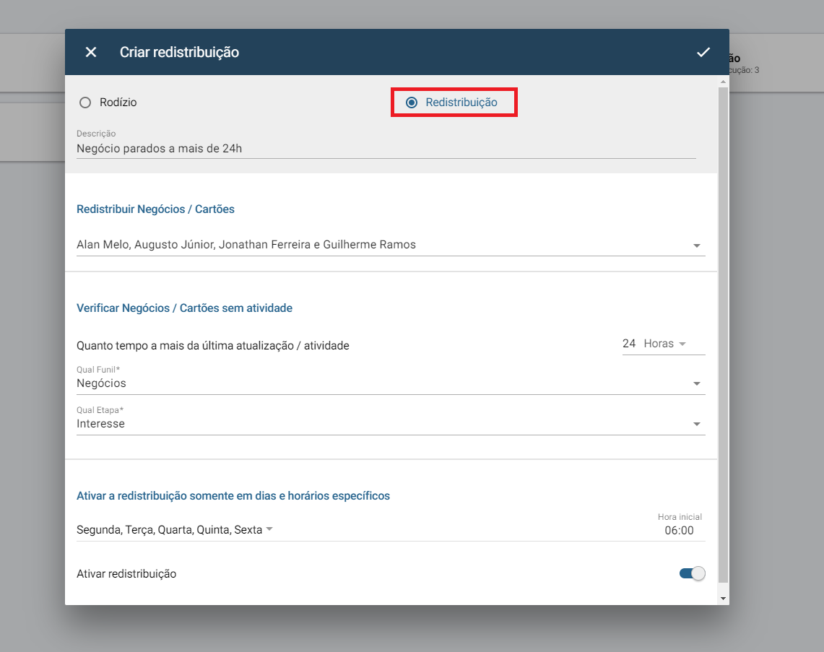
Task: Click the Quanto tempo a mais da última atualização label
Action: [213, 346]
